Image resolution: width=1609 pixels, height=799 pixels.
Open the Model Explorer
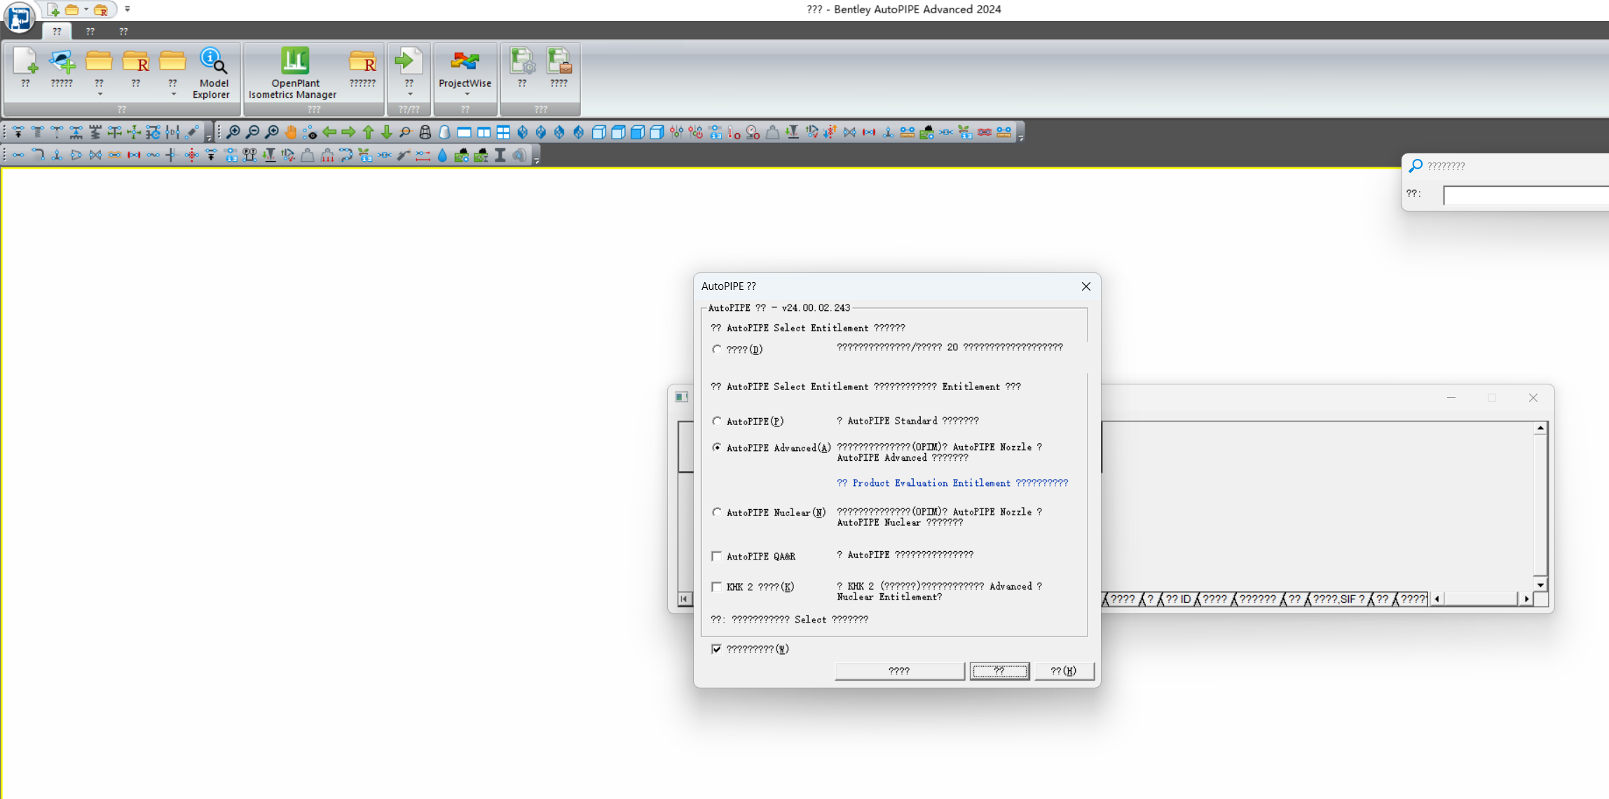pyautogui.click(x=211, y=74)
